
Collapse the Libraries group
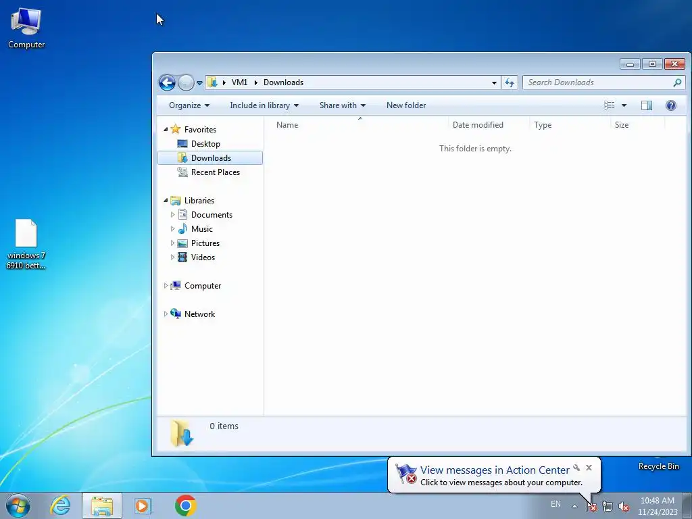[x=166, y=200]
